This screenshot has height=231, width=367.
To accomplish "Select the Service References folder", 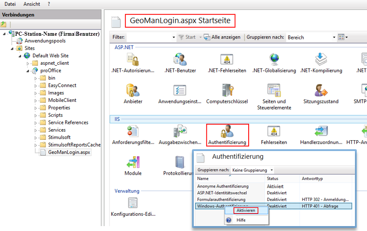I will coord(68,122).
